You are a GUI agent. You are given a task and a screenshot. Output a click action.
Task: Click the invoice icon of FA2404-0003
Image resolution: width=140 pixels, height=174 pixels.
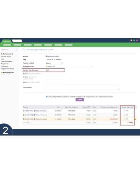pyautogui.click(x=24, y=119)
